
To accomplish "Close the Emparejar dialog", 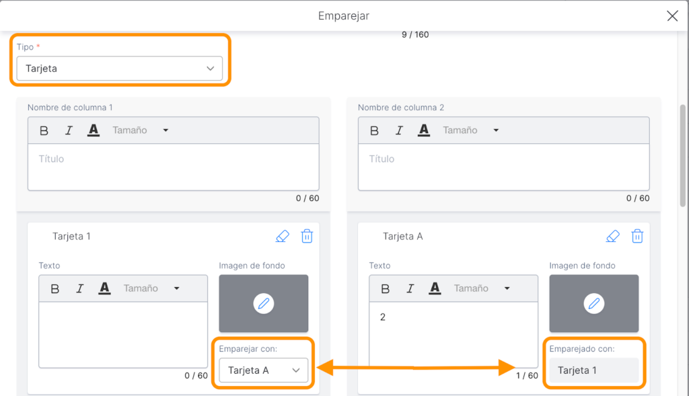I will [x=672, y=16].
